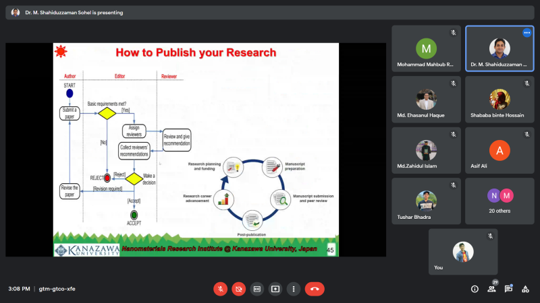
Task: Open options on Dr. M. Shahiduzzaman tile
Action: tap(526, 32)
